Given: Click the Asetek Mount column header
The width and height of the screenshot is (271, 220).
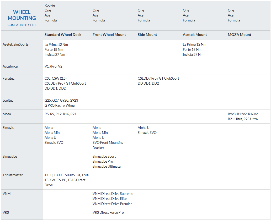Looking at the screenshot, I should tap(195, 35).
